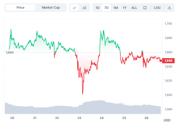Set time range to 1M
The height and width of the screenshot is (126, 180).
point(116,8)
